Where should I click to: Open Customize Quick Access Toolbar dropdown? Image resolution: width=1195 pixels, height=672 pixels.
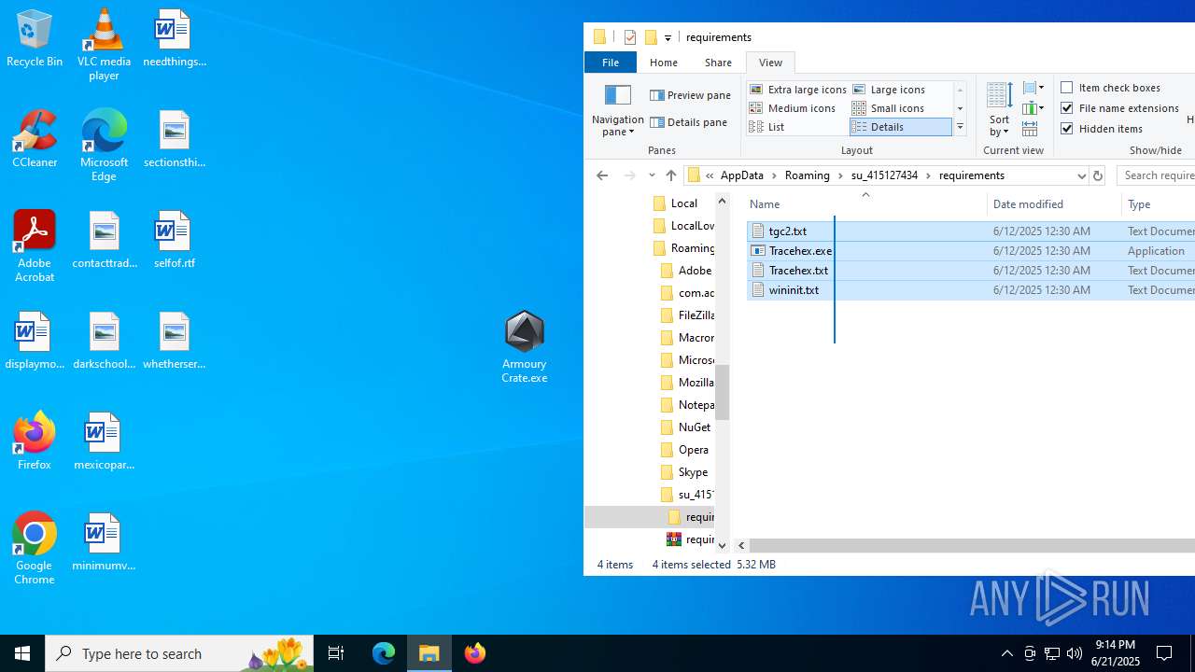[668, 38]
